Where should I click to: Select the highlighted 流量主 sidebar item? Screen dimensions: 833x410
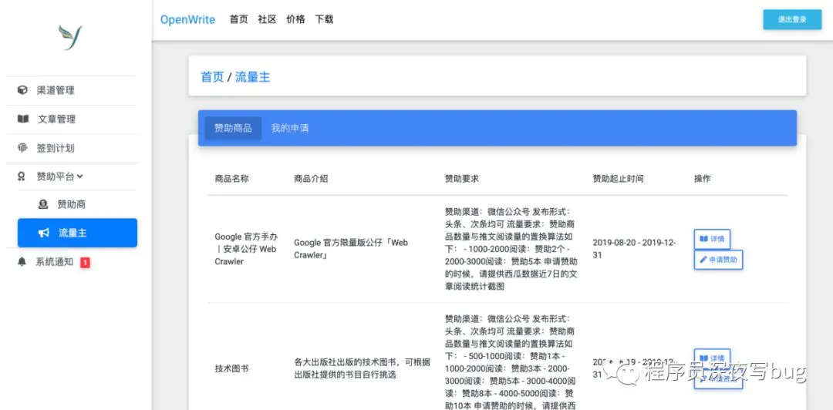77,233
